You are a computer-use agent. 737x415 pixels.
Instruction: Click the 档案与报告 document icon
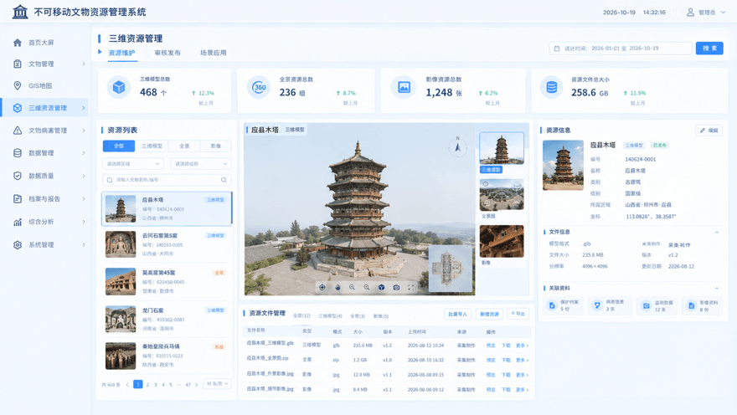coord(18,198)
